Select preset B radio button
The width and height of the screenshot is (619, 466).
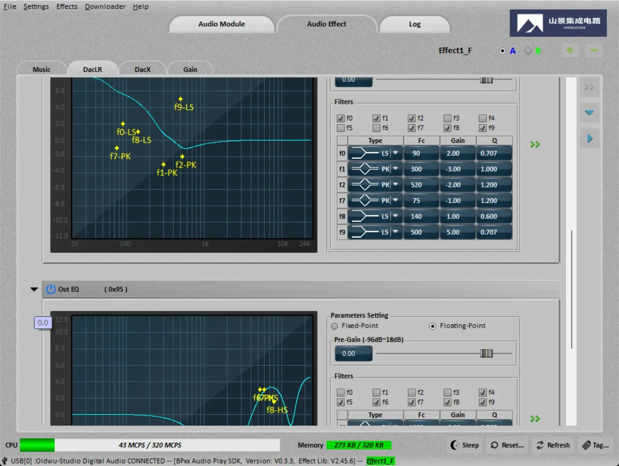[528, 51]
